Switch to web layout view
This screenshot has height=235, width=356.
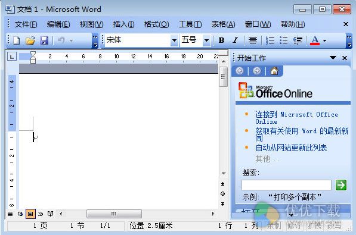20,214
